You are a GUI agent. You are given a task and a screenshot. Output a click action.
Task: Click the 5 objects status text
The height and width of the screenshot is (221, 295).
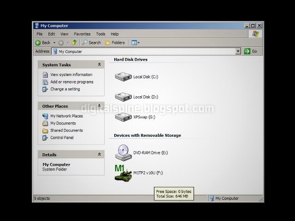point(42,198)
